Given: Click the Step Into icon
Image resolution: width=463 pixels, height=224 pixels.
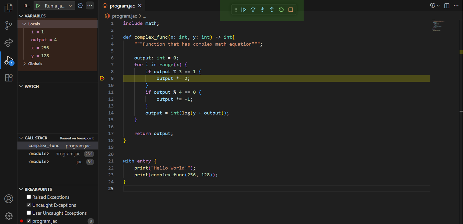Looking at the screenshot, I should 262,9.
